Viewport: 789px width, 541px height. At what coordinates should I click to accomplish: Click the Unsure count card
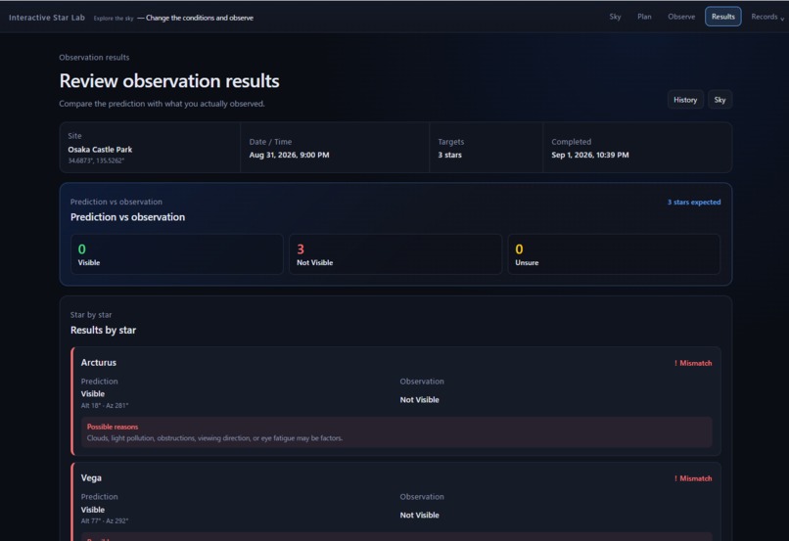click(x=614, y=254)
